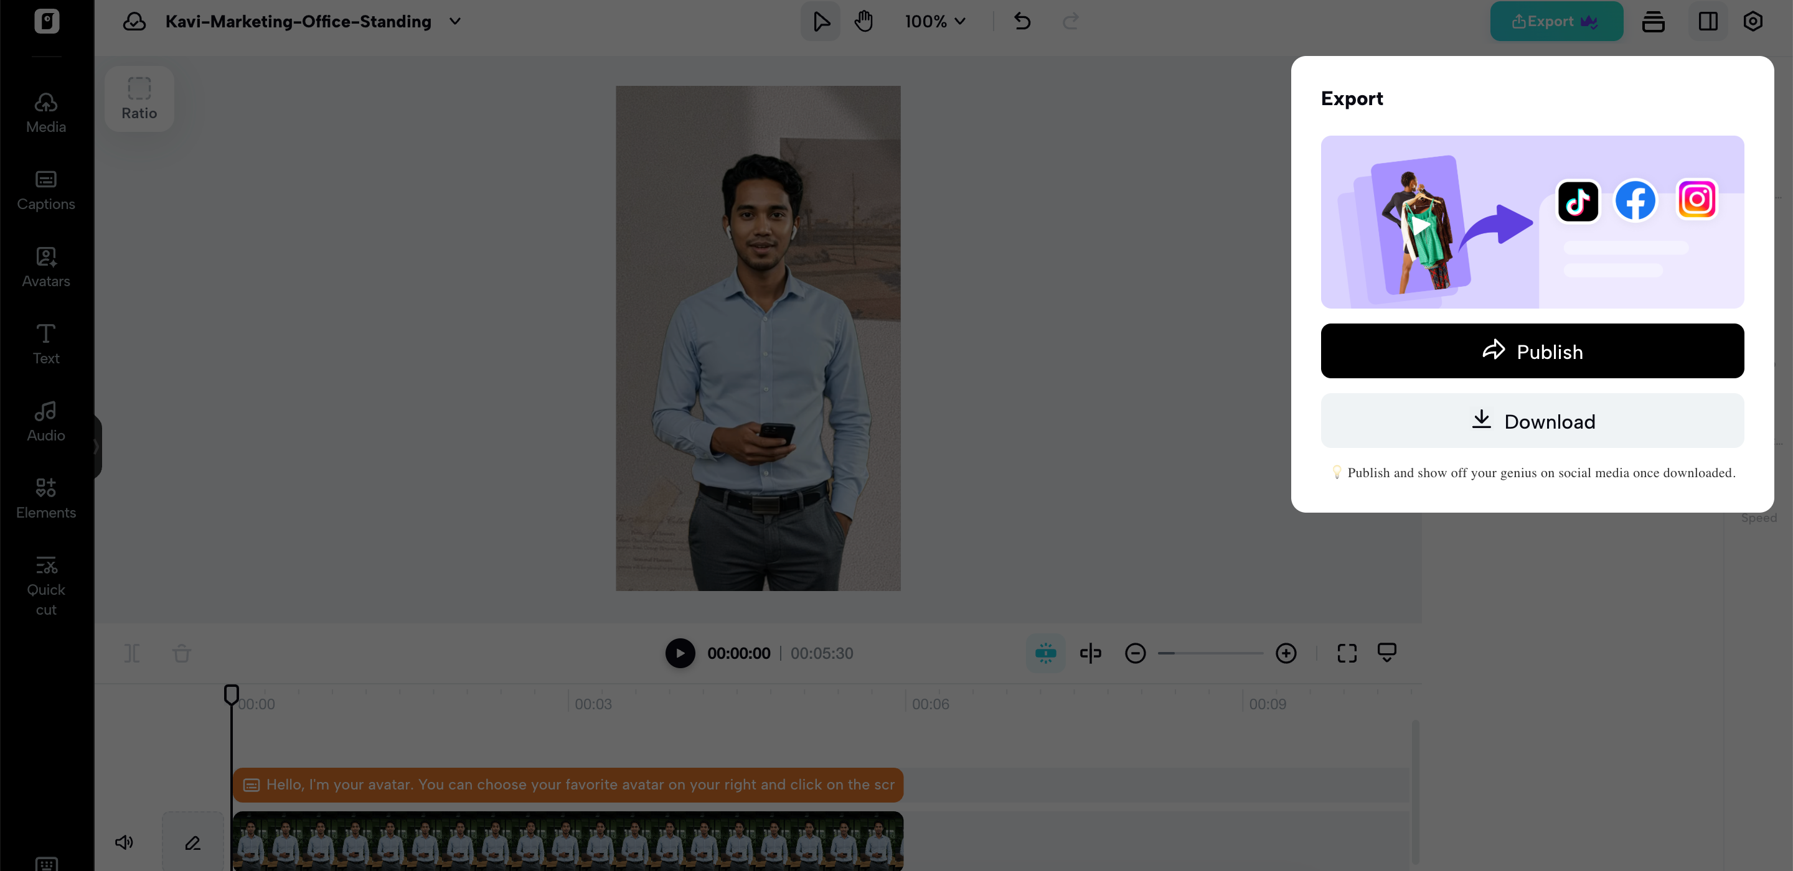Image resolution: width=1793 pixels, height=871 pixels.
Task: Open the Avatars panel
Action: (x=45, y=266)
